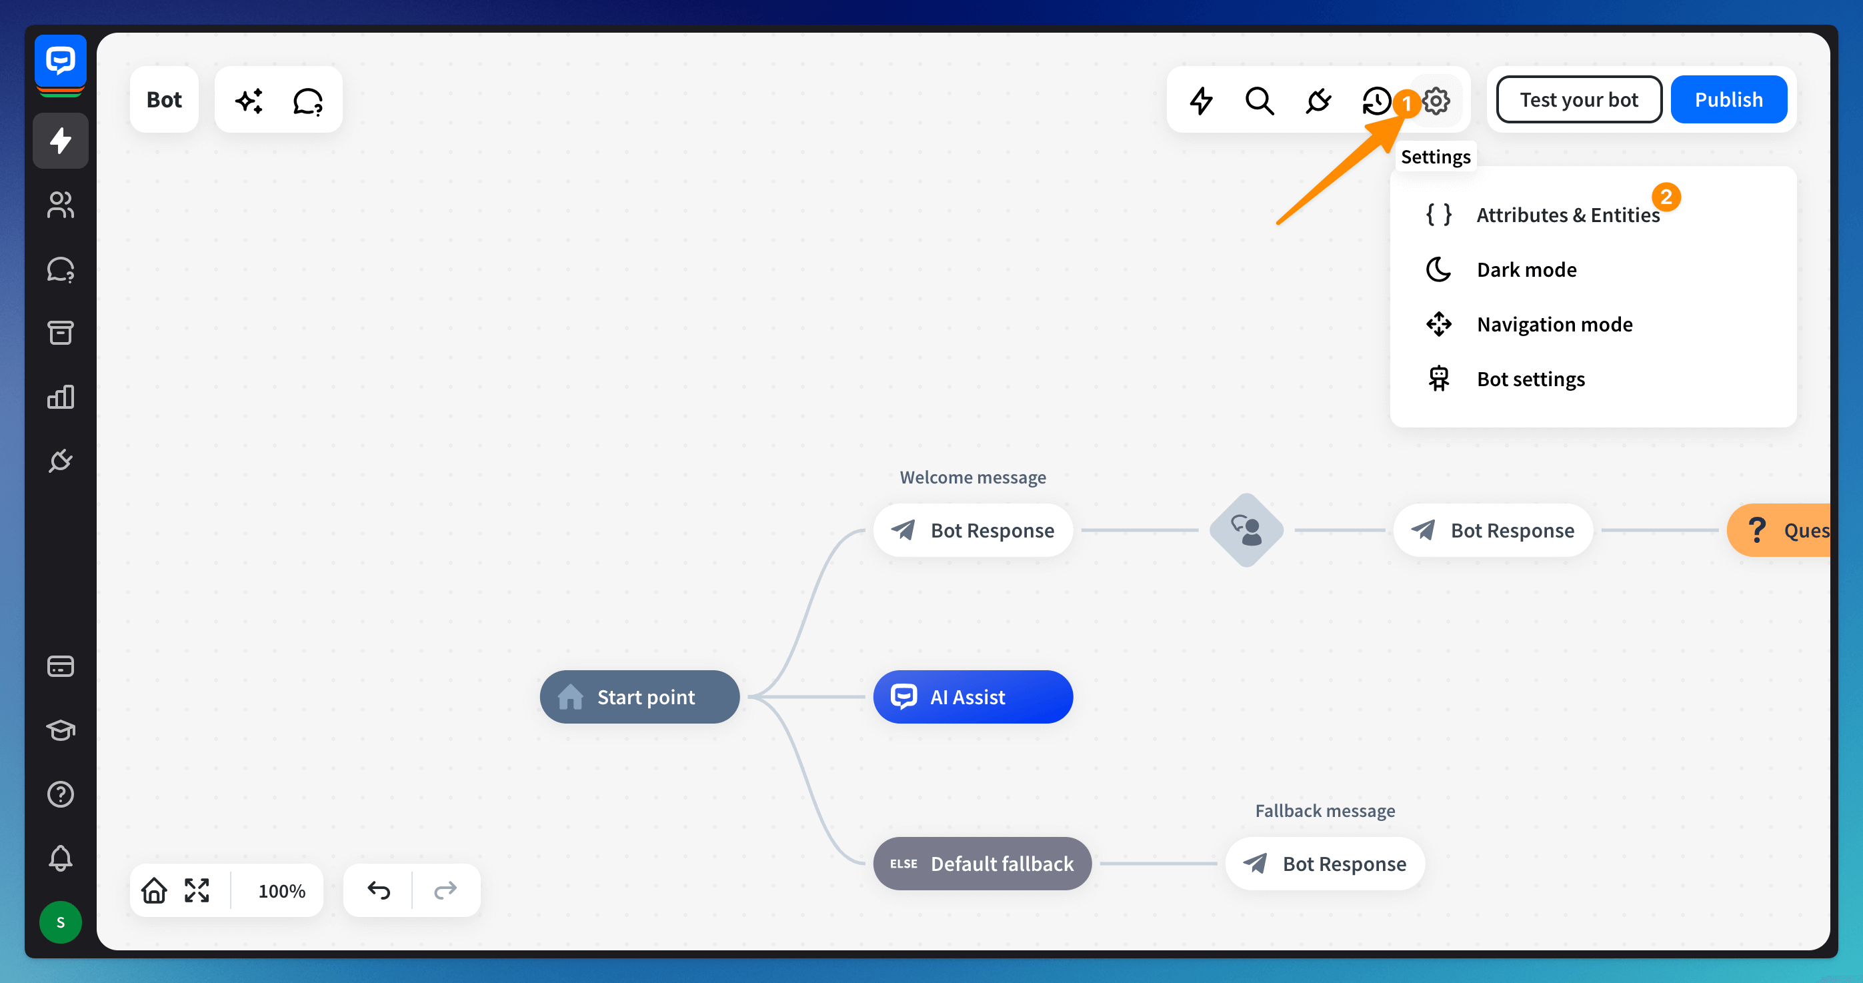
Task: Open Reports bar chart icon in sidebar
Action: (x=61, y=396)
